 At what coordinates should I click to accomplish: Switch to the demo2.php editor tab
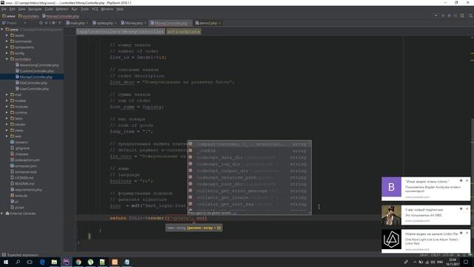[208, 23]
